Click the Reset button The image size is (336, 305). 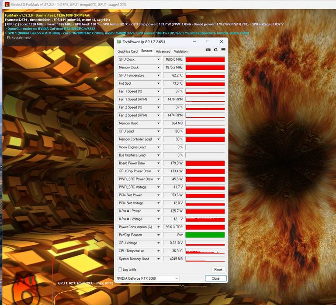coord(218,270)
